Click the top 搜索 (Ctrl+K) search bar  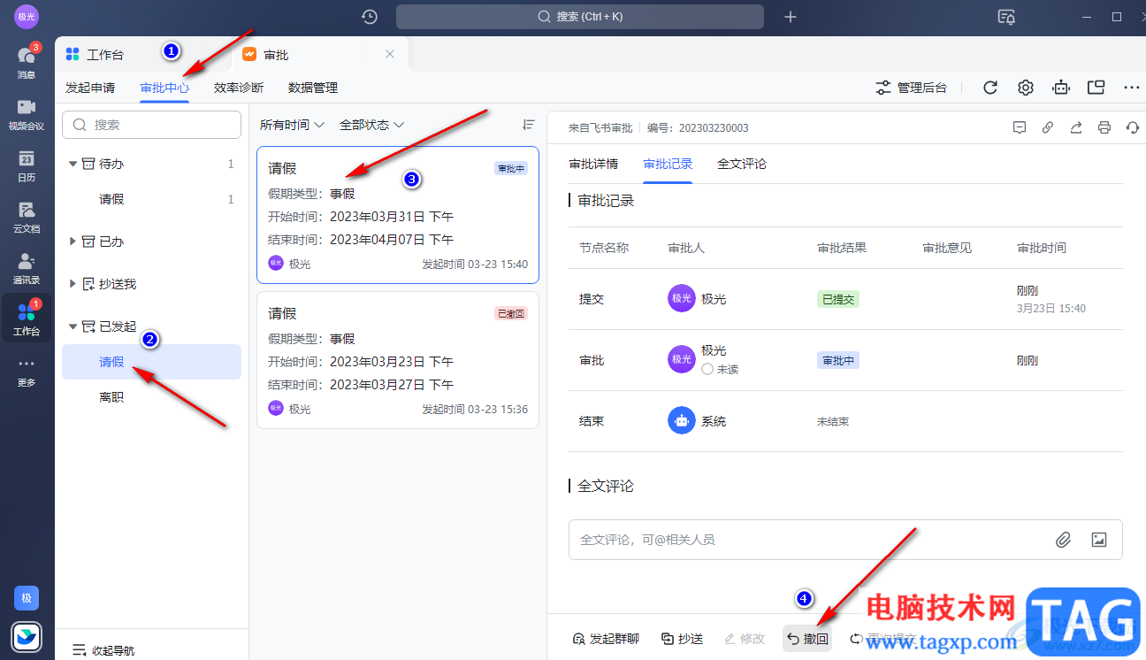(x=580, y=17)
